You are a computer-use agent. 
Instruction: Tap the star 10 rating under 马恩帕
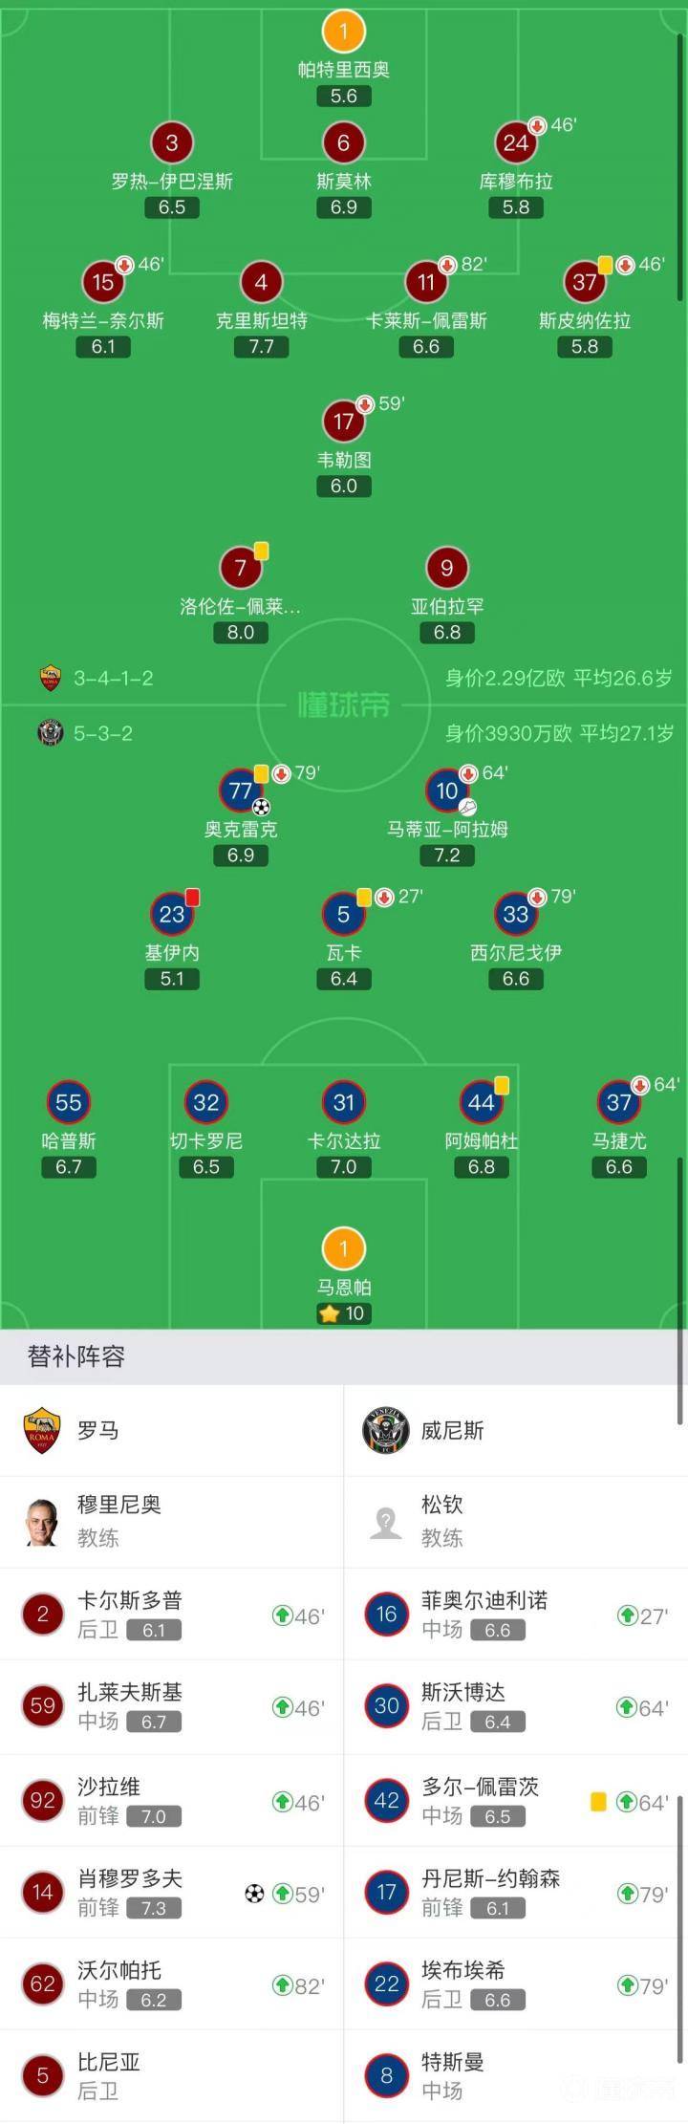click(x=343, y=1313)
